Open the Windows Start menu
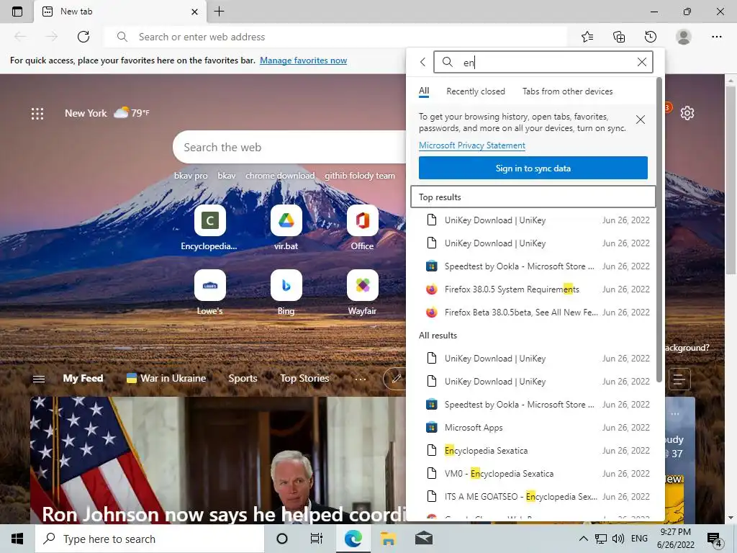737x553 pixels. (17, 539)
